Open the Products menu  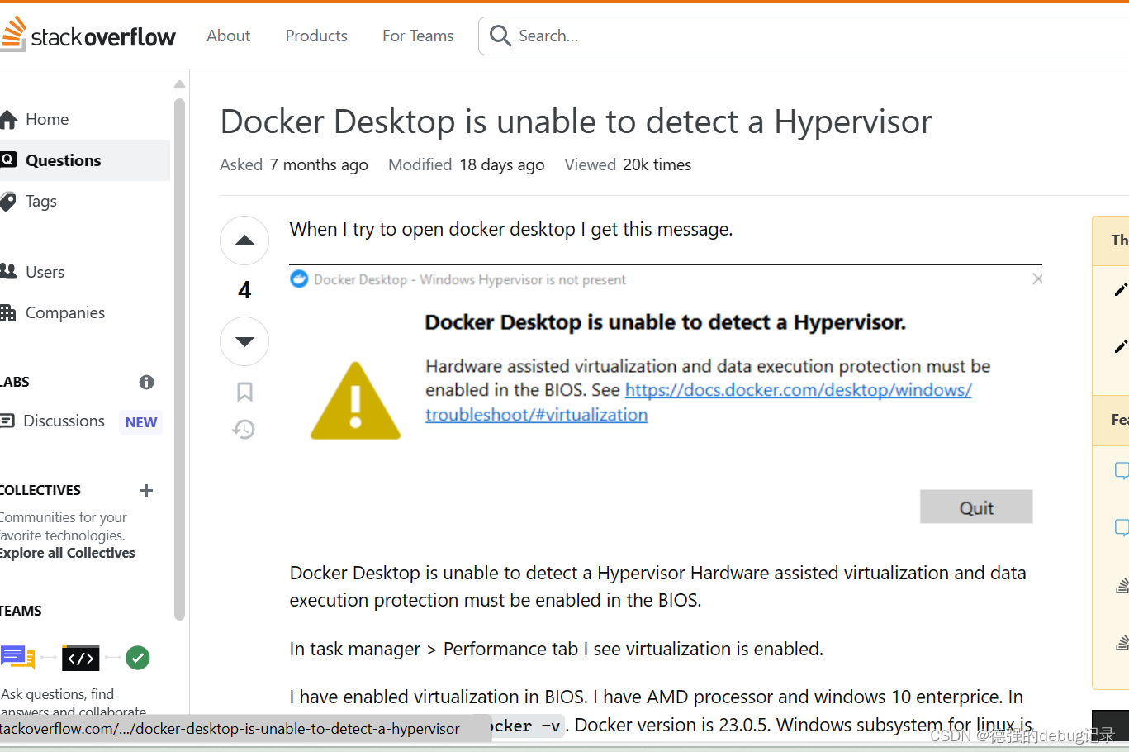click(316, 36)
